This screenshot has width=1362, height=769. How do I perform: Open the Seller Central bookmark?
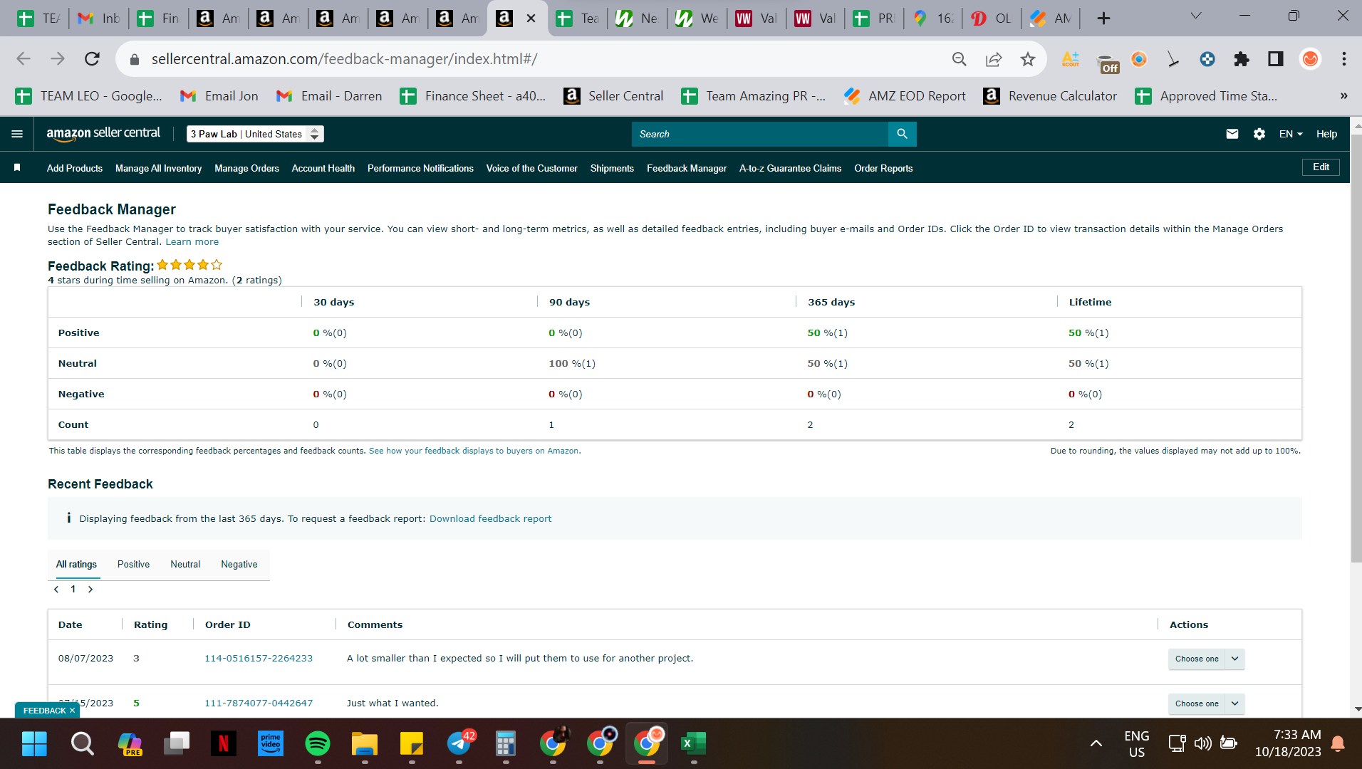coord(613,96)
